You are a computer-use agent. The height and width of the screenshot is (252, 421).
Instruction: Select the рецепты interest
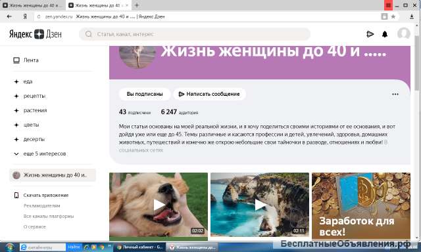[34, 96]
